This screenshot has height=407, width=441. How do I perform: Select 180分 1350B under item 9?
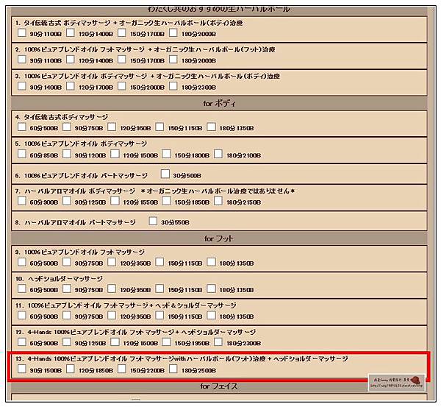click(x=211, y=262)
